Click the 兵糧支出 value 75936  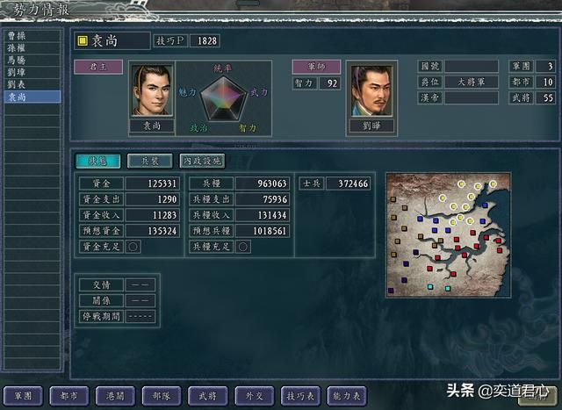coord(263,199)
